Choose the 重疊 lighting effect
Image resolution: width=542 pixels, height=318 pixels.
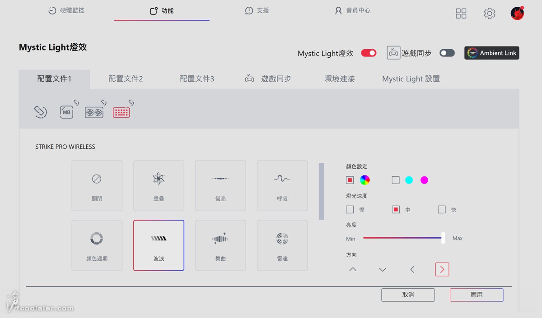point(159,185)
